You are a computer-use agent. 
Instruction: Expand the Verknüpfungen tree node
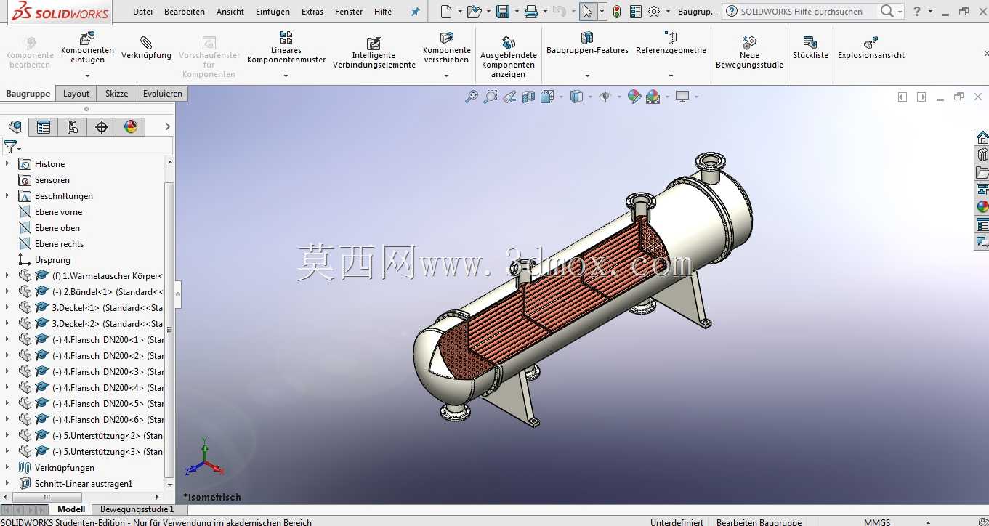7,467
